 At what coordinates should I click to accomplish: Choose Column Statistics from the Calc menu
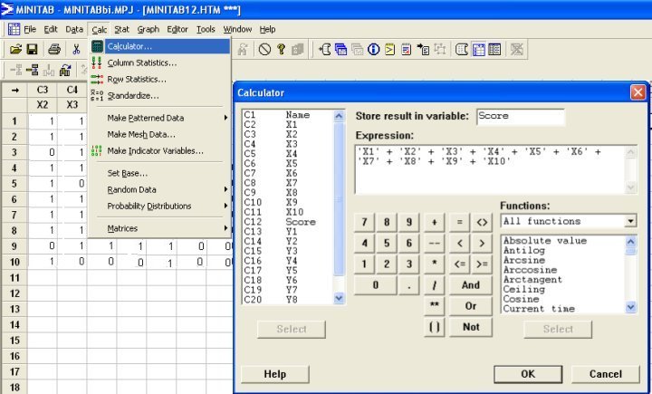141,62
